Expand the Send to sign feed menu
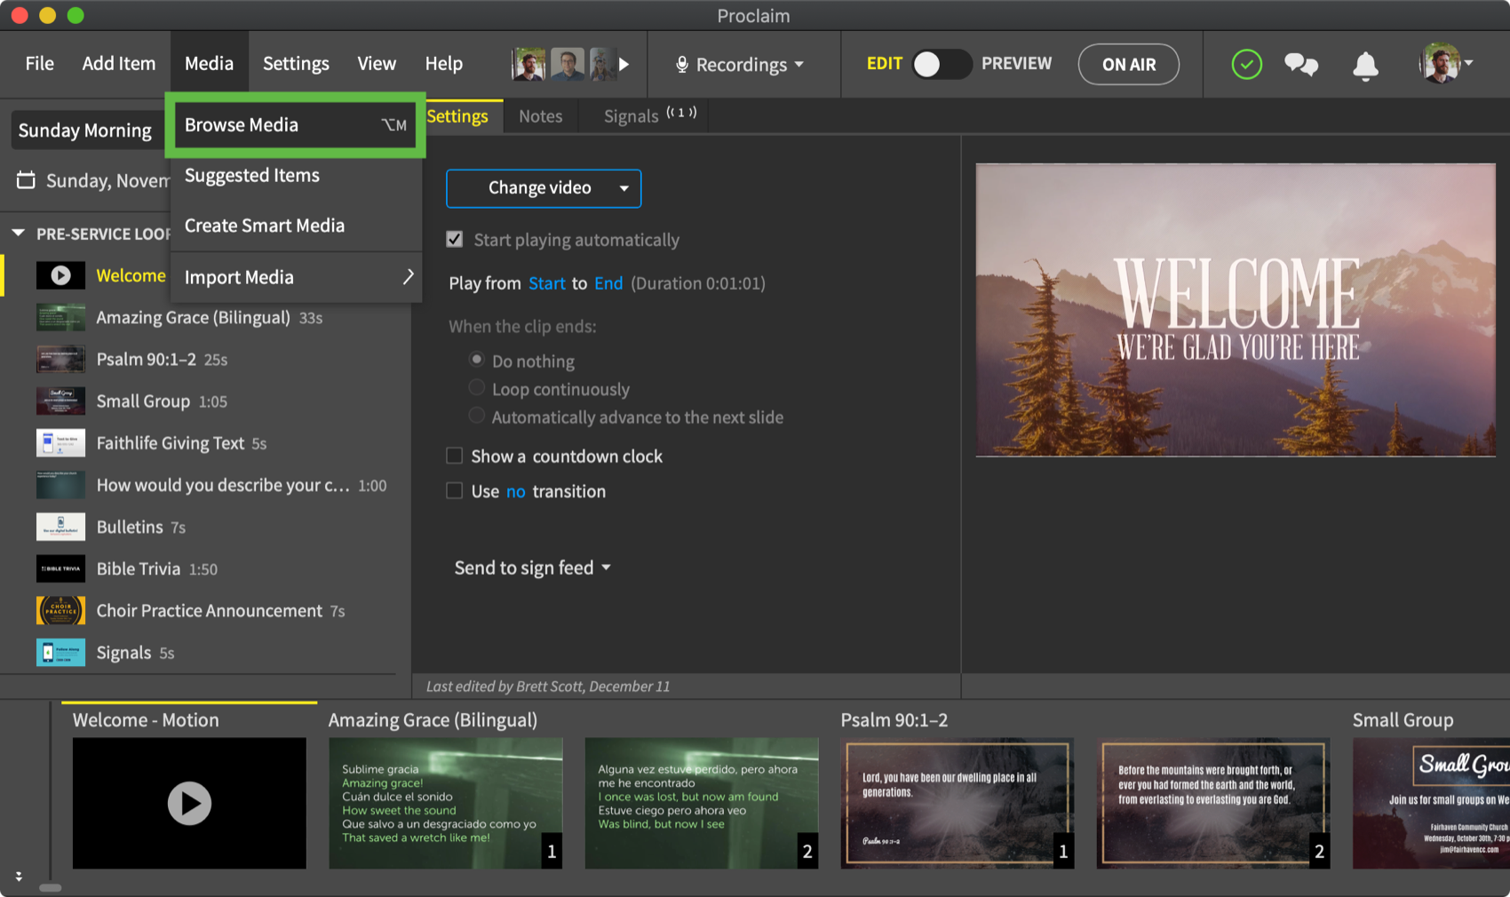Viewport: 1510px width, 897px height. pos(533,568)
